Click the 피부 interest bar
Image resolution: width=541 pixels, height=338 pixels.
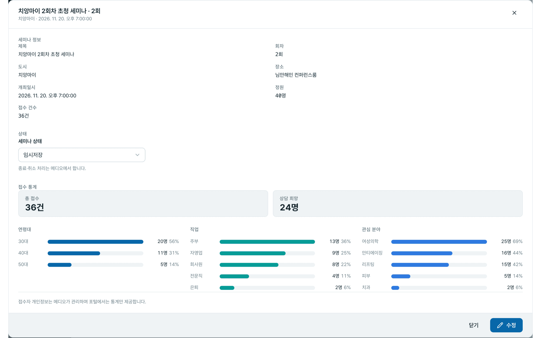439,276
